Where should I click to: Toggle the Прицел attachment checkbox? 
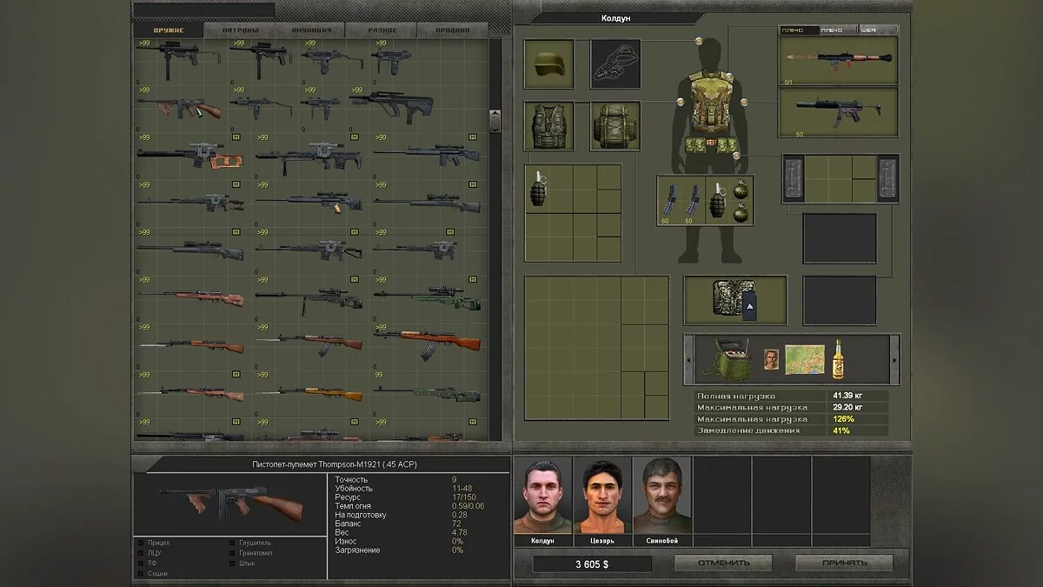click(141, 543)
